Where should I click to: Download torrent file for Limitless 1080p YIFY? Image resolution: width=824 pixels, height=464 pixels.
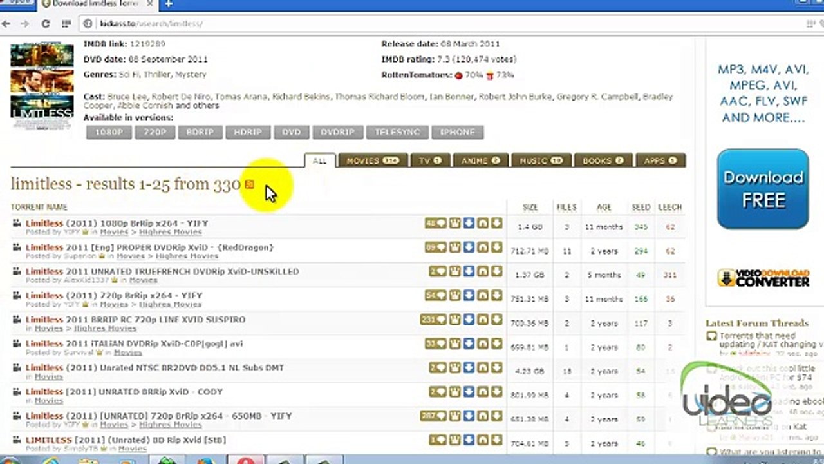coord(496,224)
